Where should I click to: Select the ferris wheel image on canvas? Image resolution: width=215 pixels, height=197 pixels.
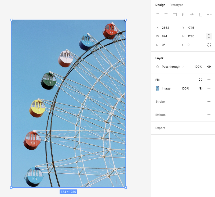[x=68, y=104]
